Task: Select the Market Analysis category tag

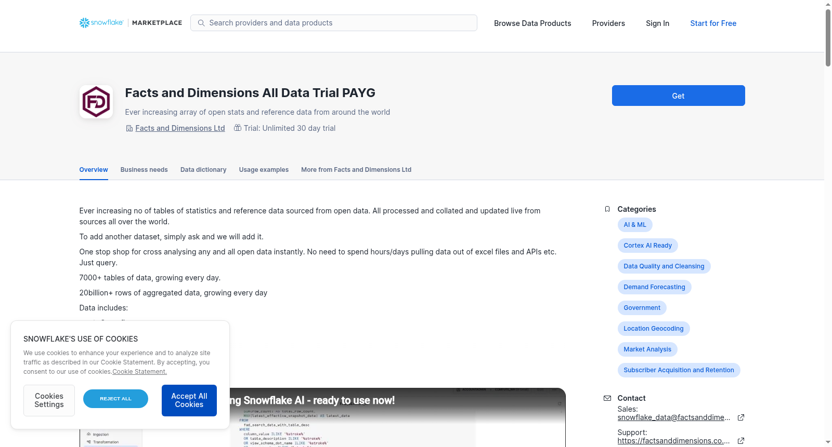Action: click(647, 349)
